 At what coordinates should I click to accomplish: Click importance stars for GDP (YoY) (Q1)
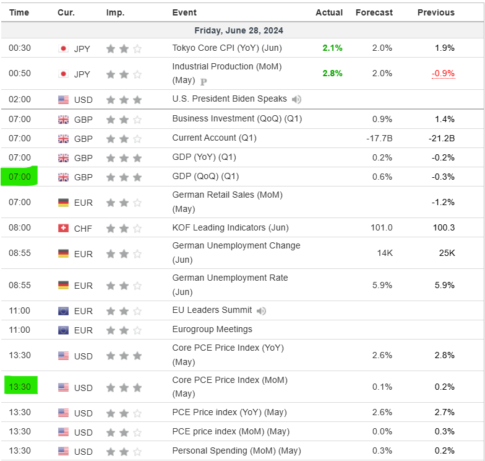tap(124, 158)
